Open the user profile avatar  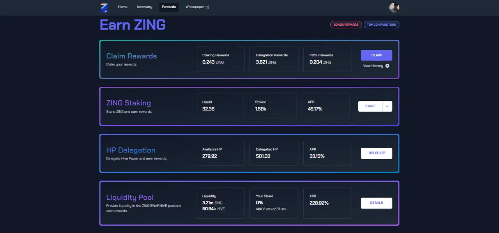394,7
